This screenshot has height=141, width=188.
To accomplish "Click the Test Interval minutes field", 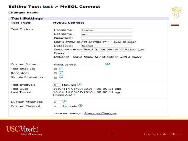I will pos(57,85).
